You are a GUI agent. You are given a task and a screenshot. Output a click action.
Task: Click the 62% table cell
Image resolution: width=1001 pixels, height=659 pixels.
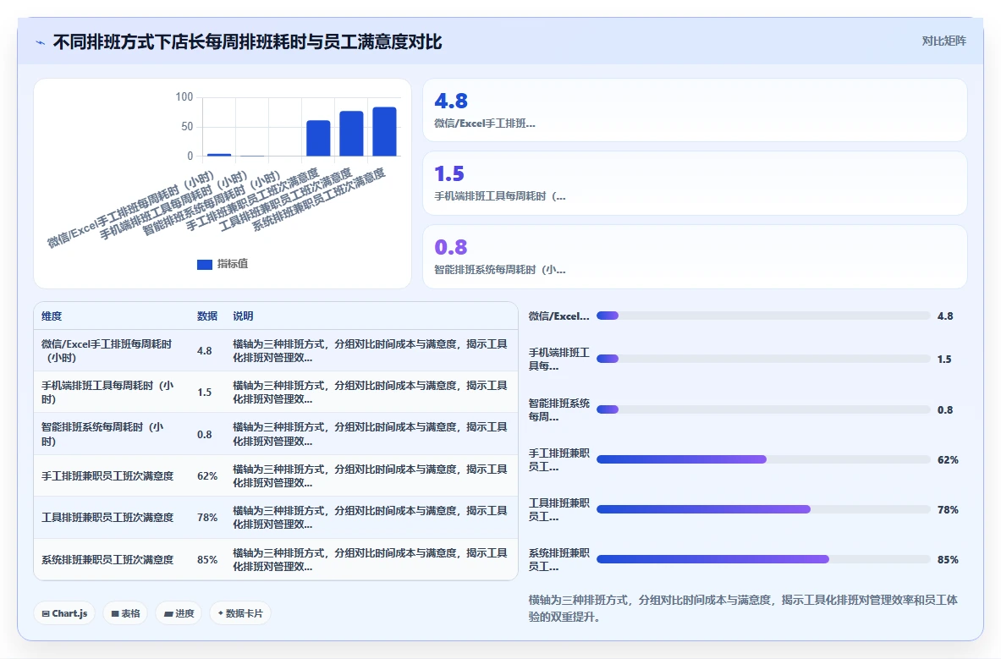coord(206,476)
